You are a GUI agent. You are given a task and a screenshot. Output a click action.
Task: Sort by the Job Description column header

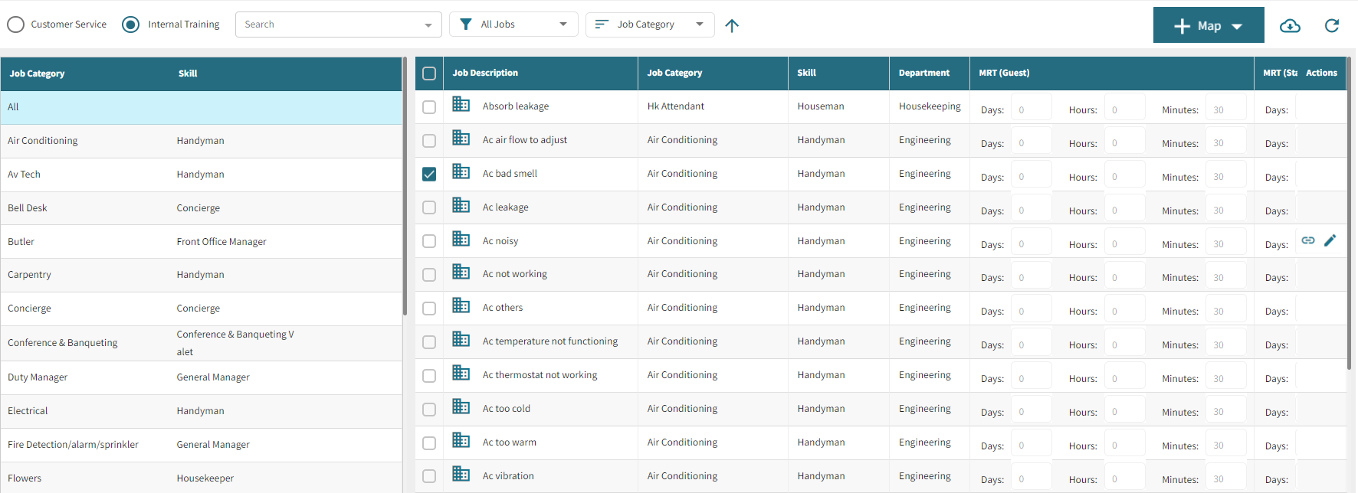pyautogui.click(x=485, y=73)
